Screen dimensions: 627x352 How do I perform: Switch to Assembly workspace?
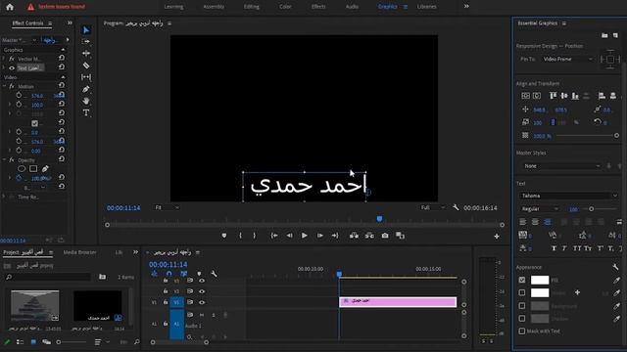214,7
